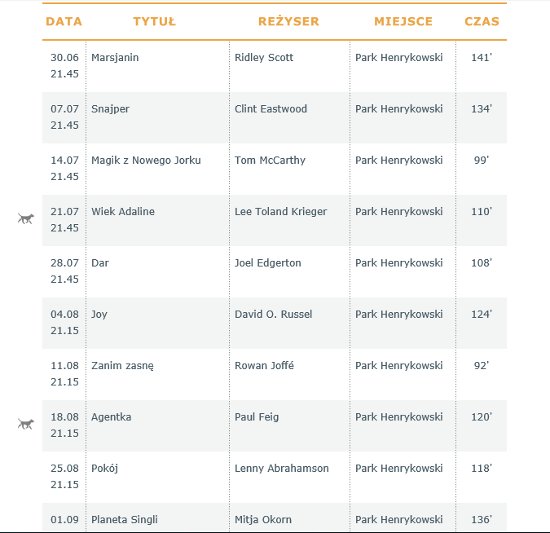Image resolution: width=550 pixels, height=533 pixels.
Task: Open the Marsjanin film title
Action: click(x=115, y=58)
